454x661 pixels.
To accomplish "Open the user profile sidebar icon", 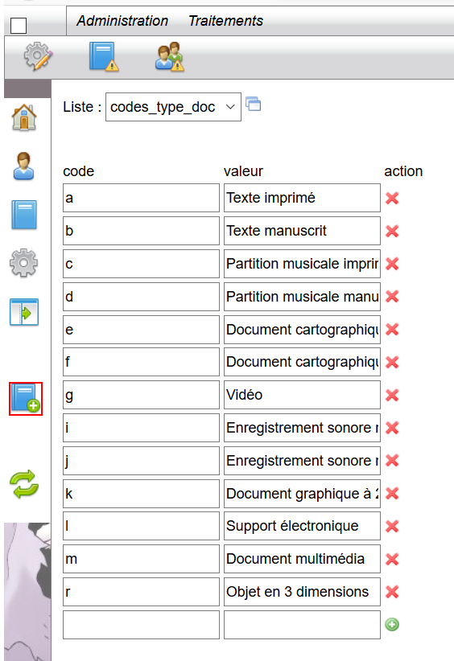I will [23, 166].
